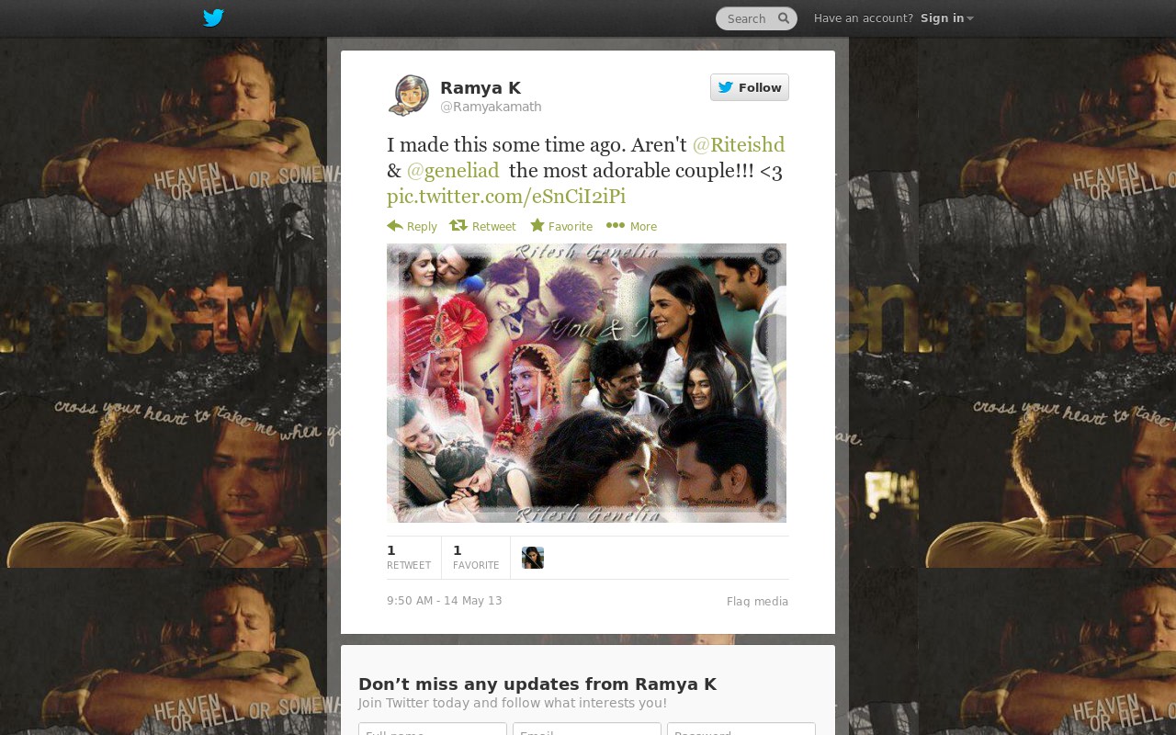Open Ramya K's profile avatar
The height and width of the screenshot is (735, 1176).
[x=408, y=96]
